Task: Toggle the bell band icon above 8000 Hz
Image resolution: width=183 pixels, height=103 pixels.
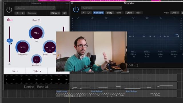Action: pyautogui.click(x=147, y=18)
